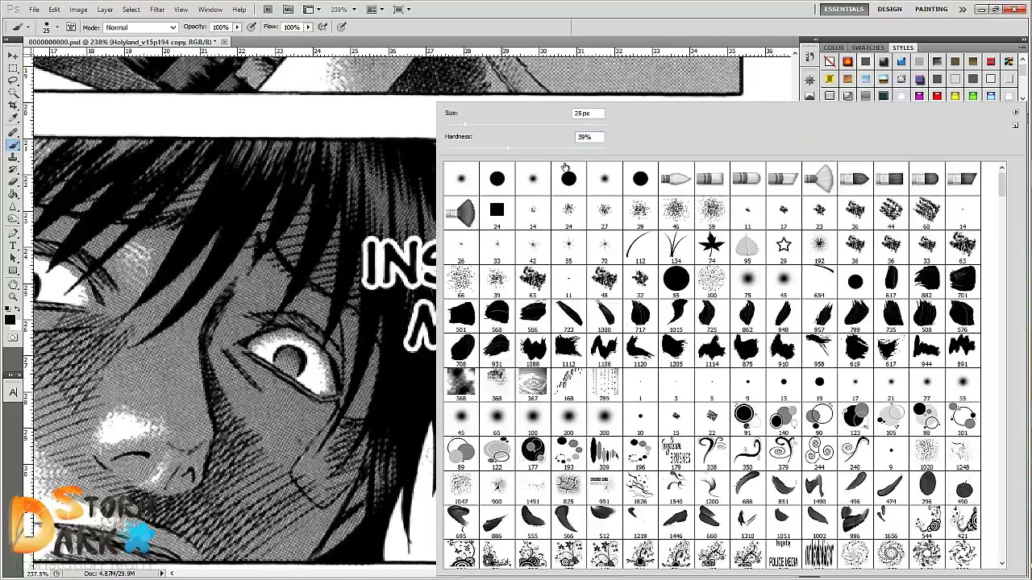This screenshot has width=1032, height=580.
Task: Open the Flow slider arrow
Action: (x=308, y=27)
